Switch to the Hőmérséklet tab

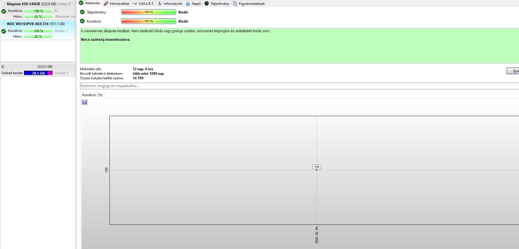click(x=116, y=3)
